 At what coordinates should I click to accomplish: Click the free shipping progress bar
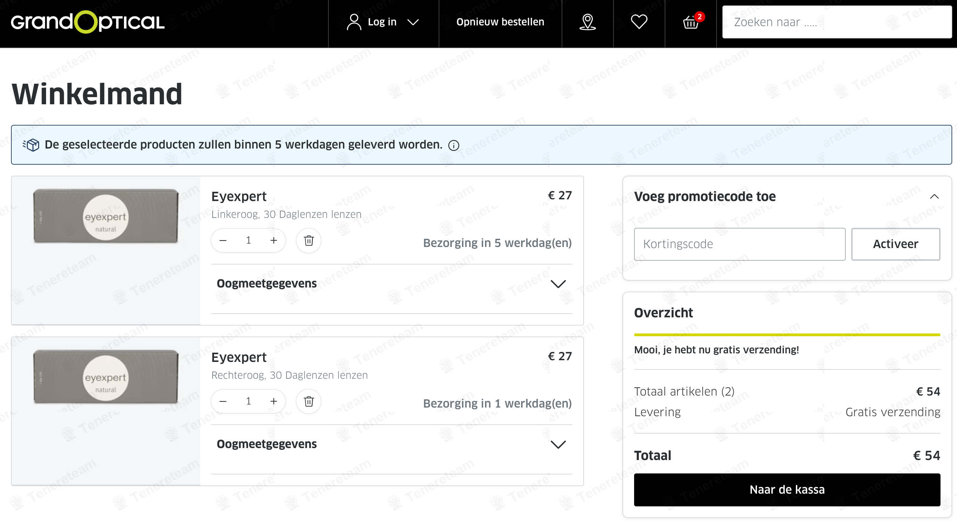787,334
